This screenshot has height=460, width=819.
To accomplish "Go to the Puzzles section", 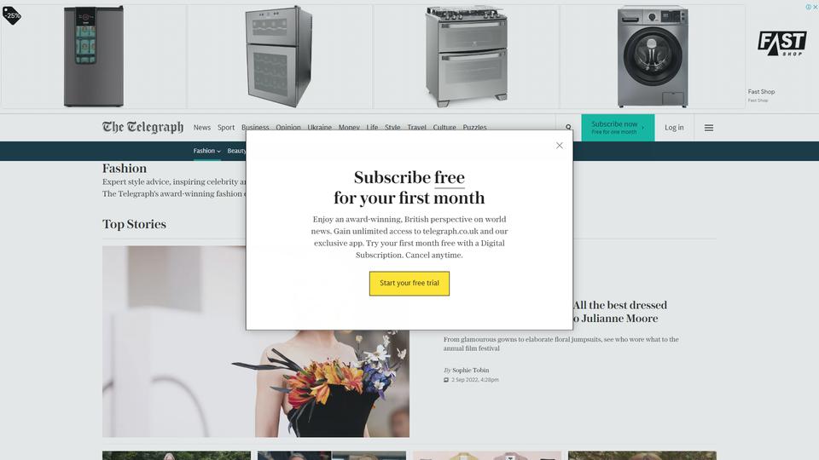I will click(x=474, y=127).
